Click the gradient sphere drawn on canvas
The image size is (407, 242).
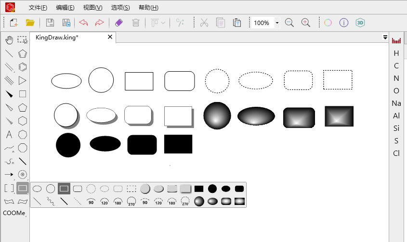click(217, 115)
